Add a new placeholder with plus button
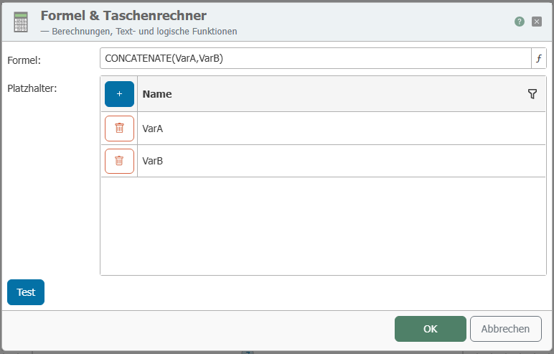This screenshot has height=354, width=554. pyautogui.click(x=119, y=94)
